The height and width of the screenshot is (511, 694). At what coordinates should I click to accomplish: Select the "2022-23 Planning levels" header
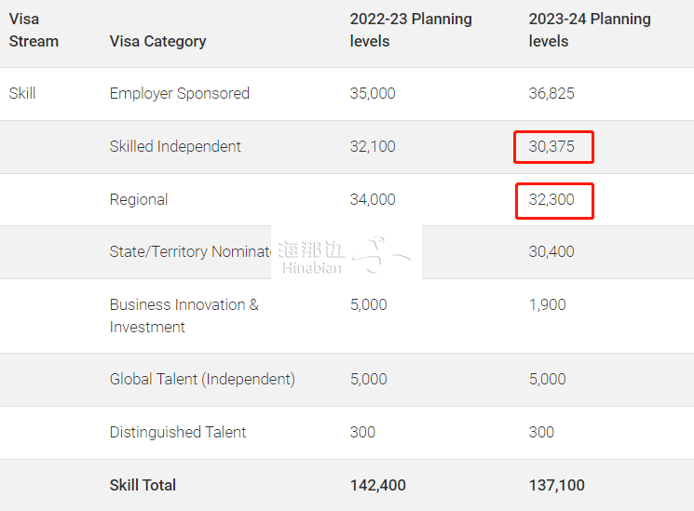[410, 30]
